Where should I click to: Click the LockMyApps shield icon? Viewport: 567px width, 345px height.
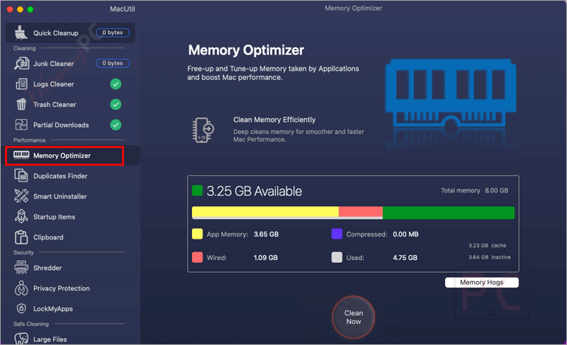pos(21,308)
